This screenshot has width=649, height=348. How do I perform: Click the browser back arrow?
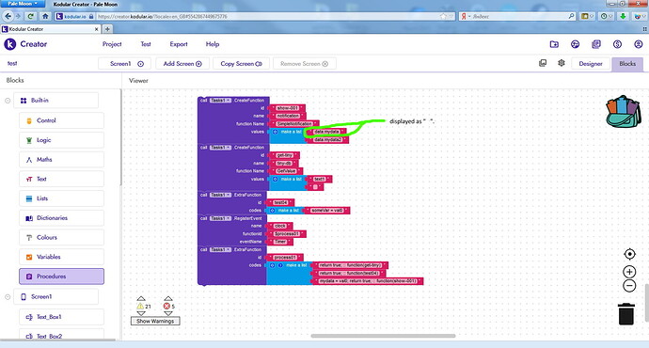pyautogui.click(x=8, y=16)
